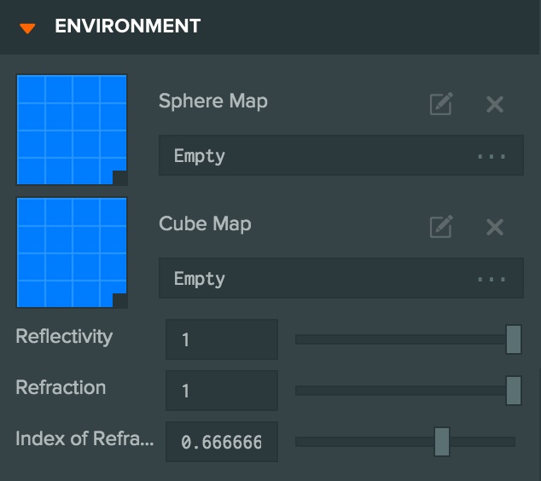Focus the Refraction value field
Viewport: 541px width, 481px height.
coord(222,391)
